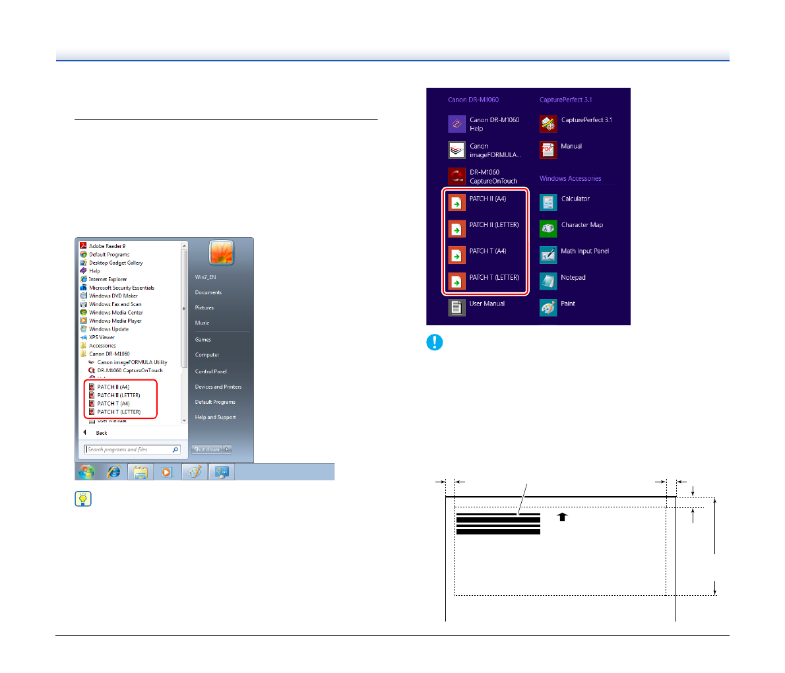Click Back in the All Programs list
The height and width of the screenshot is (673, 785).
(101, 433)
